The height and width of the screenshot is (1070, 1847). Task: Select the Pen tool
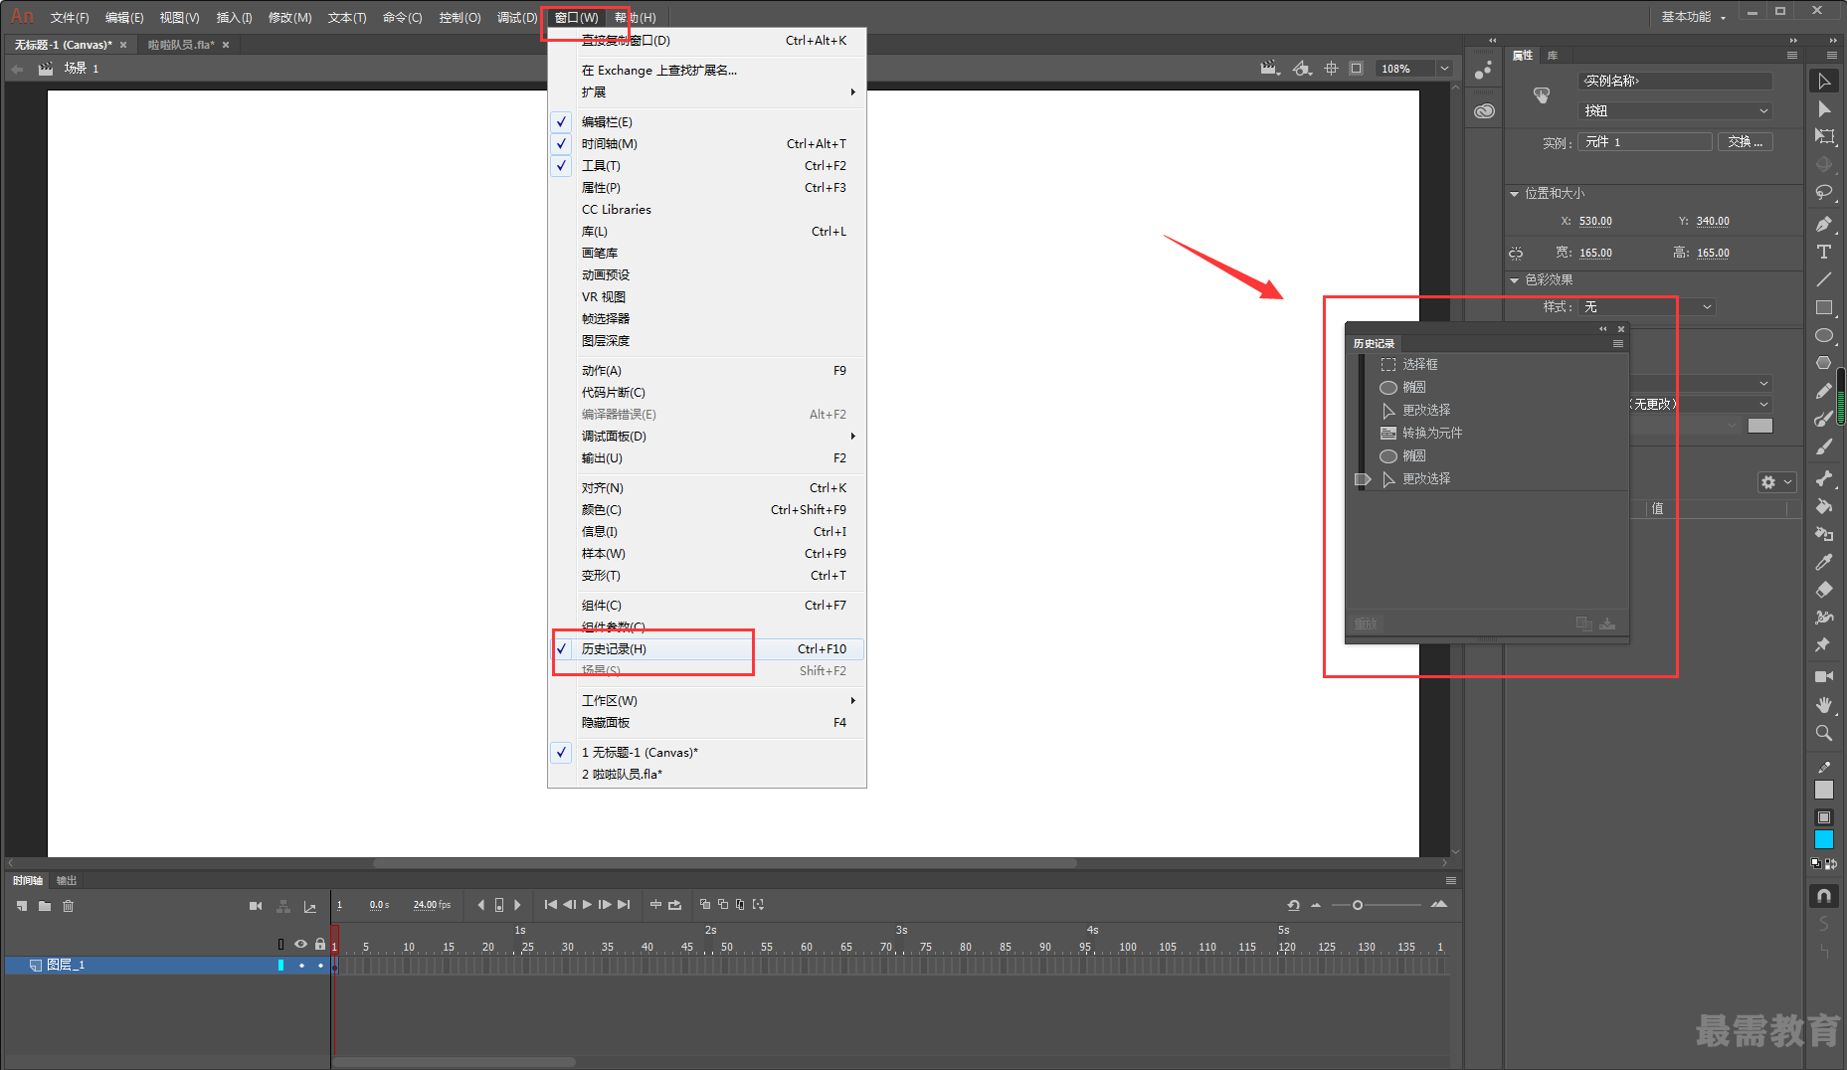(1823, 224)
